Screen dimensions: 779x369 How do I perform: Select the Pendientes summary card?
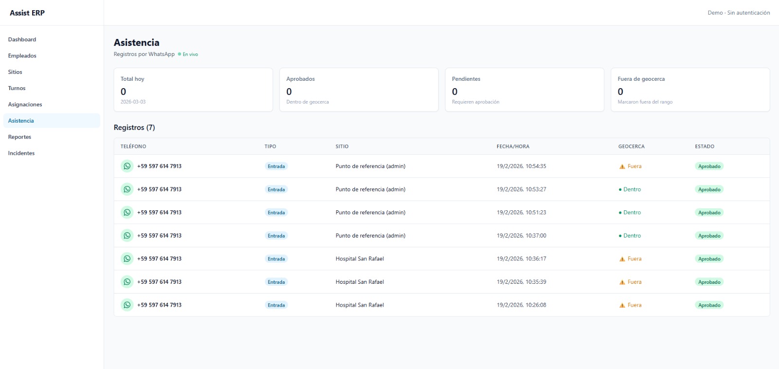[524, 90]
